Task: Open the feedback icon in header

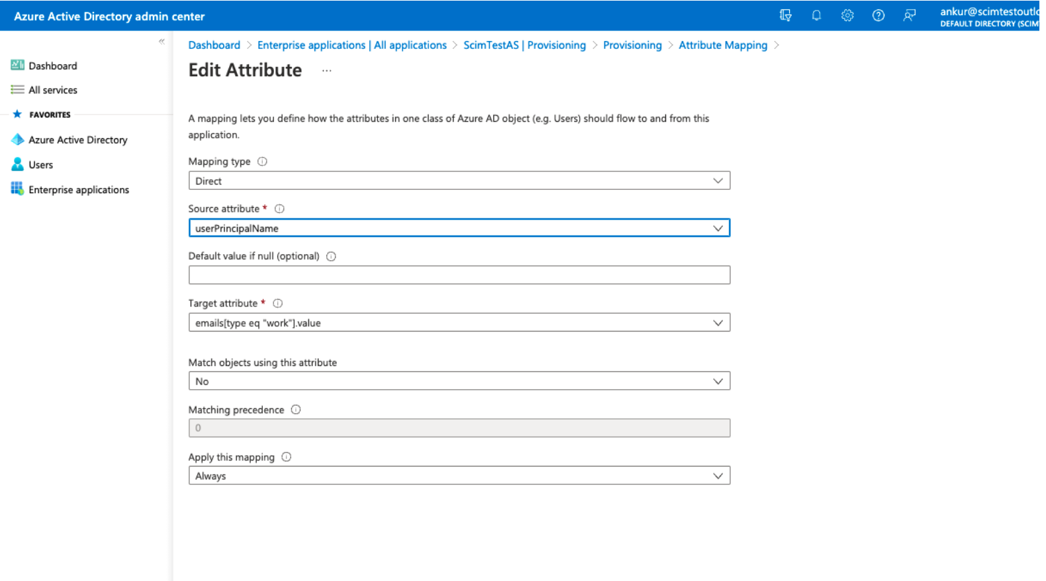Action: pyautogui.click(x=910, y=15)
